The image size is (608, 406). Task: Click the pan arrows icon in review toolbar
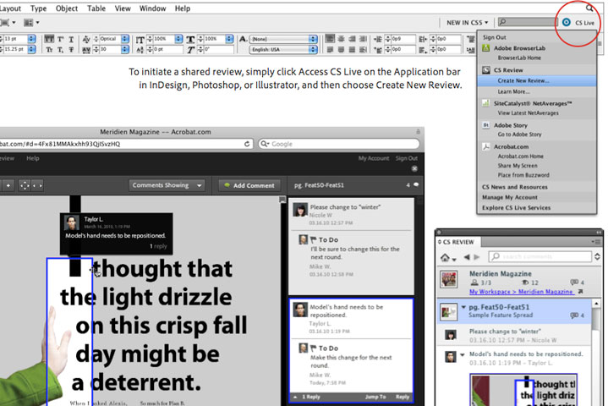click(x=25, y=186)
